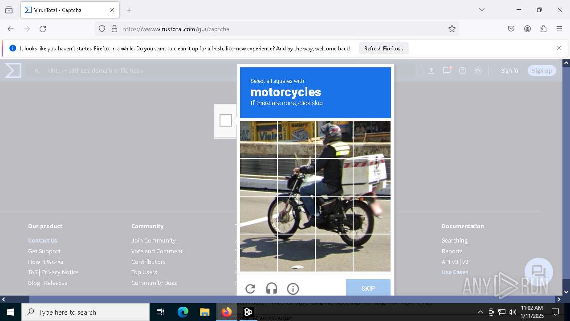Screen dimensions: 570x321
Task: Click the VirusTotal logo
Action: (13, 70)
